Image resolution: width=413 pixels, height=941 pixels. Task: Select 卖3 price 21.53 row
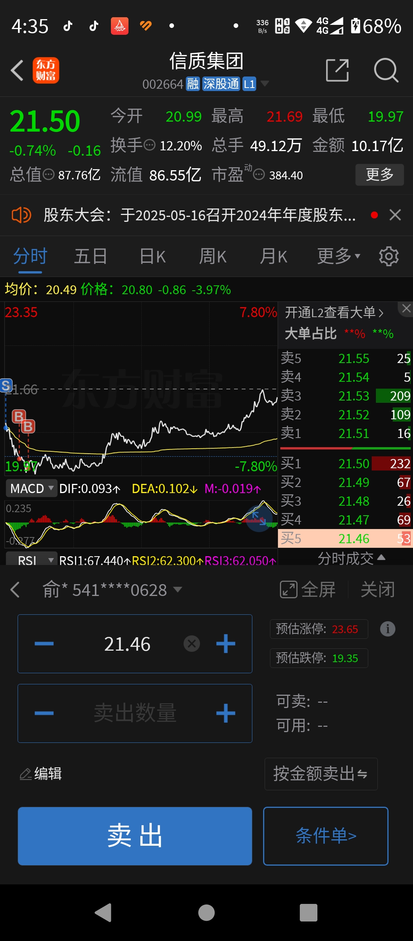345,396
